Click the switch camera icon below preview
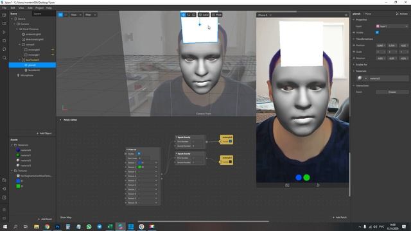The width and height of the screenshot is (411, 231). [x=287, y=185]
